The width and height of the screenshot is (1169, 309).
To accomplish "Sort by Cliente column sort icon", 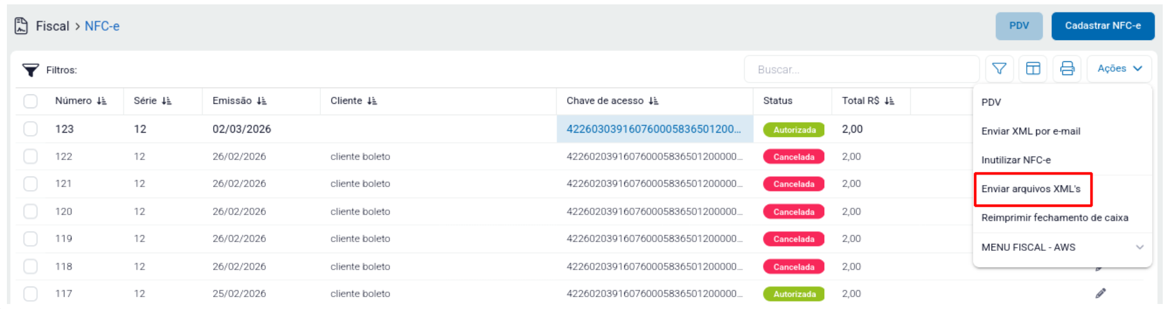I will point(372,101).
